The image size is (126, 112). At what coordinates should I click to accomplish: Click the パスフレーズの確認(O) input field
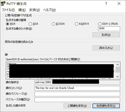(x=77, y=100)
